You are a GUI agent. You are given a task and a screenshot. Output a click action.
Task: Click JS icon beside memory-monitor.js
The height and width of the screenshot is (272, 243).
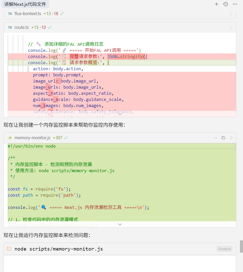pyautogui.click(x=10, y=138)
